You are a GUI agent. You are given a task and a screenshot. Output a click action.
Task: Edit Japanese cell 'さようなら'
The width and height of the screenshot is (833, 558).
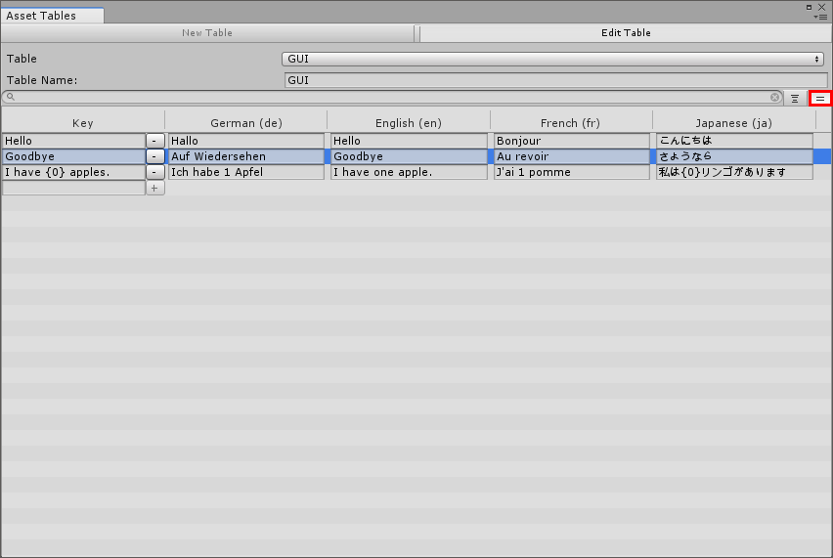click(734, 156)
